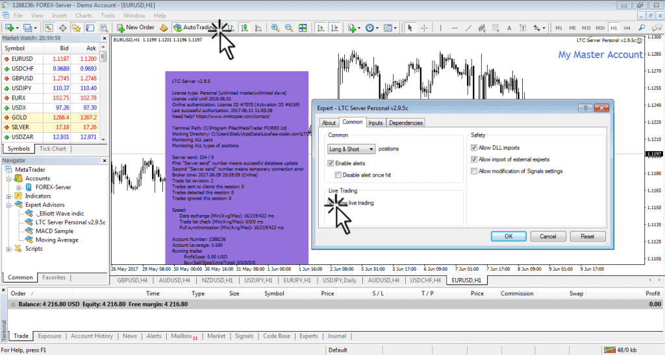Select the text 'A' tool
Image resolution: width=665 pixels, height=355 pixels.
click(x=509, y=28)
